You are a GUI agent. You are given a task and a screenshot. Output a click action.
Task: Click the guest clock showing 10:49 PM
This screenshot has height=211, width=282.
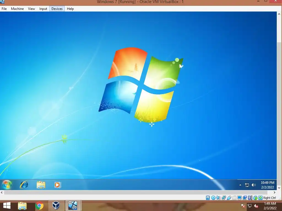click(267, 185)
